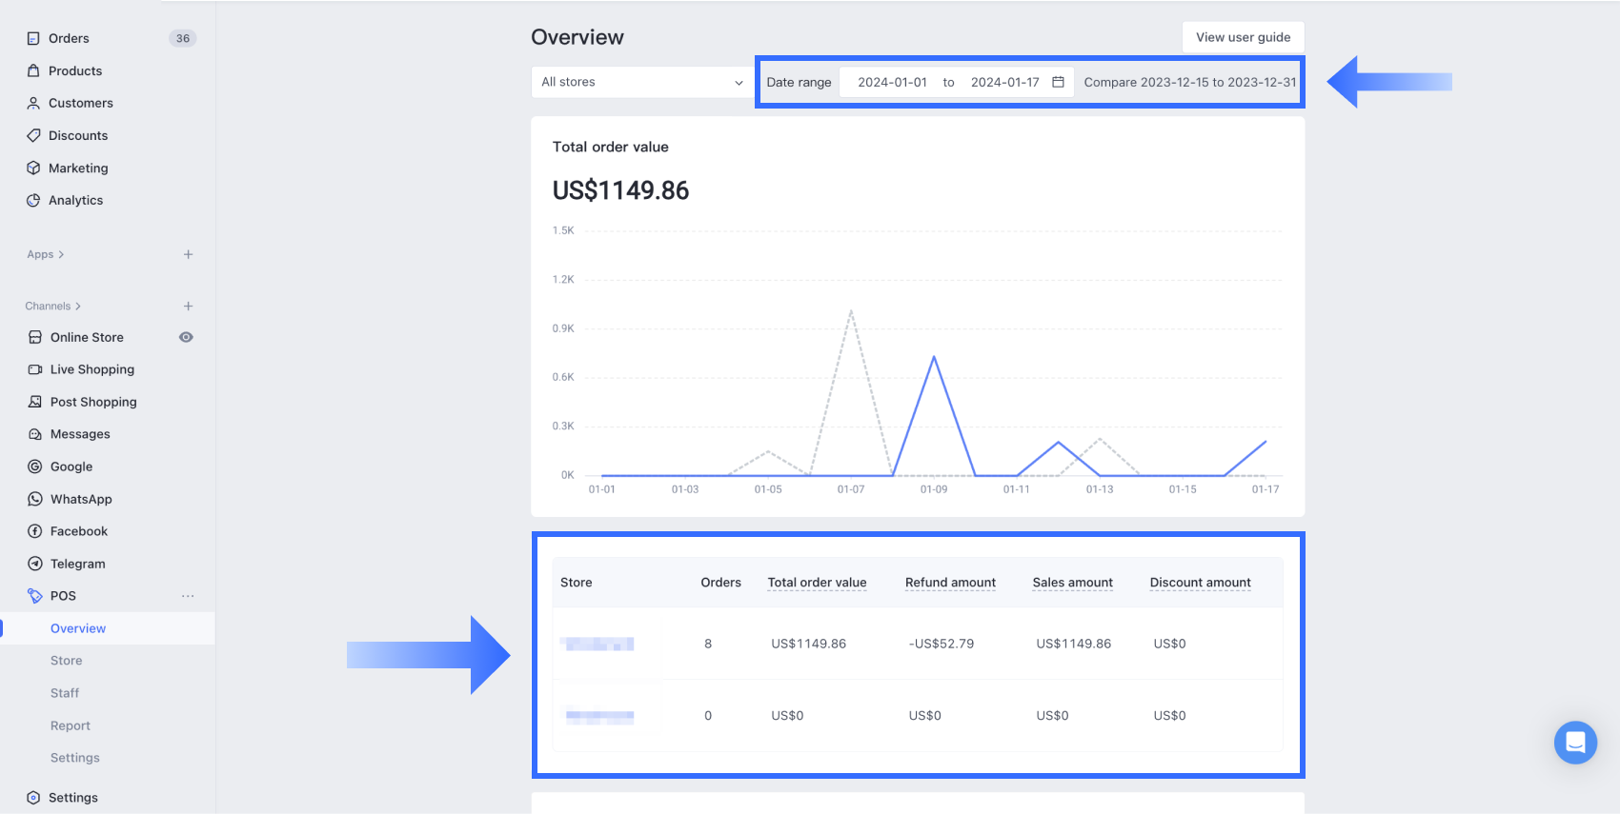Open POS three-dot options menu

(x=188, y=596)
